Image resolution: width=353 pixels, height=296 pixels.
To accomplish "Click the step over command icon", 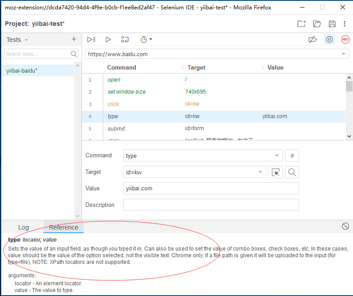I will pyautogui.click(x=125, y=40).
